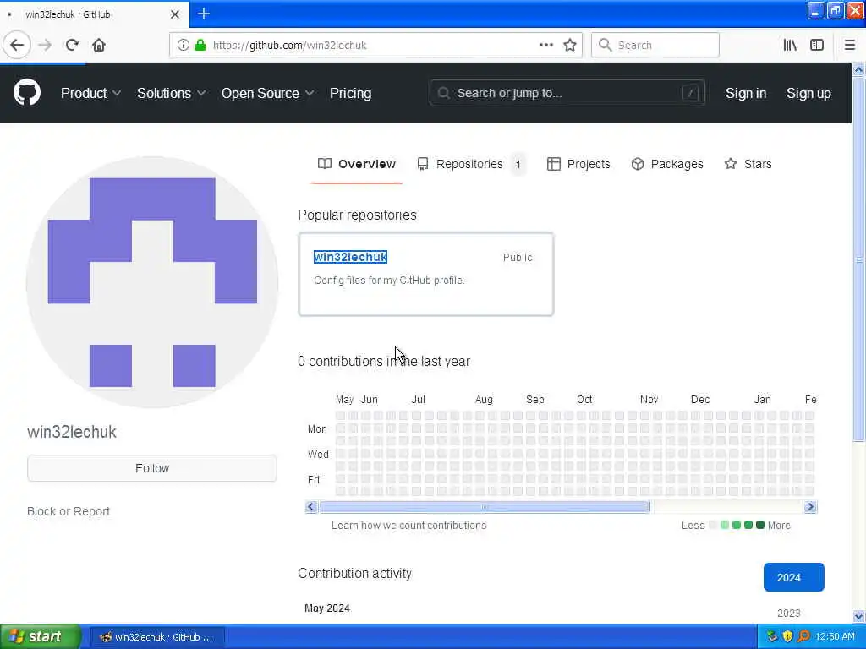Click the Contribution activity heading
Image resolution: width=866 pixels, height=649 pixels.
354,574
